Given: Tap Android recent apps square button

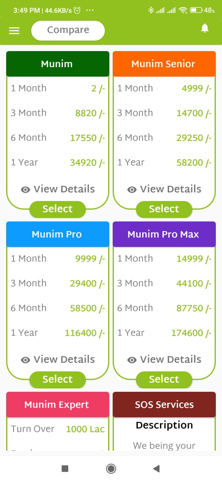Looking at the screenshot, I should coord(65,468).
